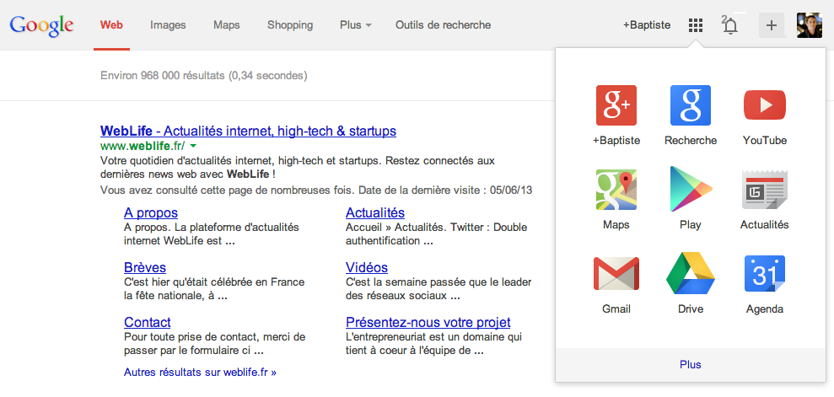The width and height of the screenshot is (834, 397).
Task: Open the notifications bell
Action: 731,25
